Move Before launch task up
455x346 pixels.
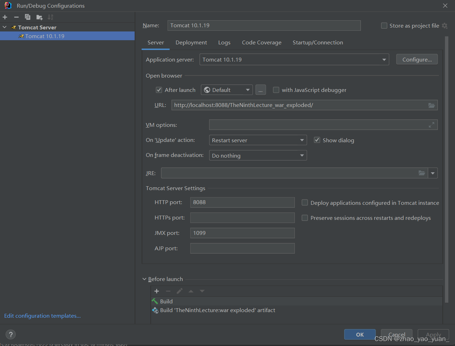(x=191, y=291)
